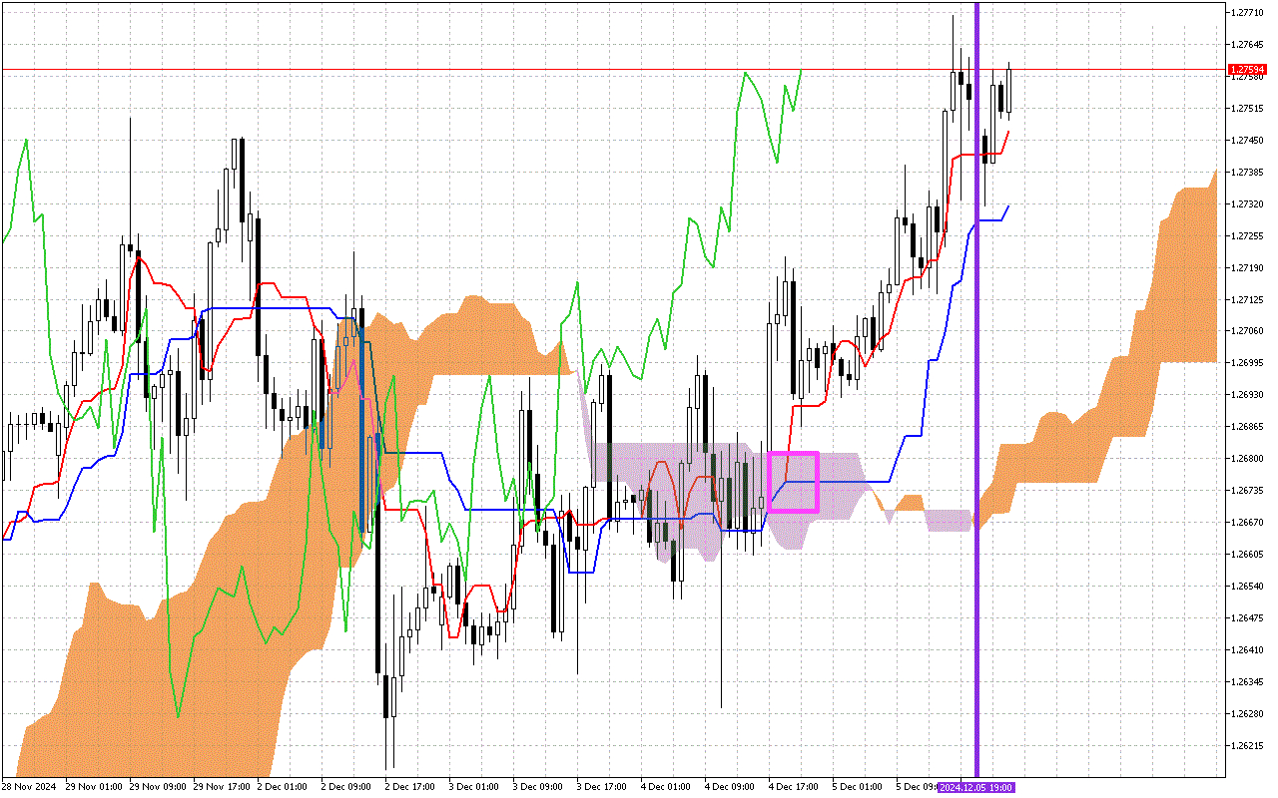This screenshot has width=1278, height=798.
Task: Click the 1.27710 price axis label
Action: [1247, 12]
